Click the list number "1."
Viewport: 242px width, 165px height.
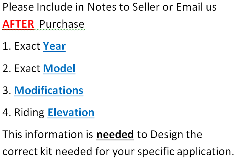(x=7, y=46)
